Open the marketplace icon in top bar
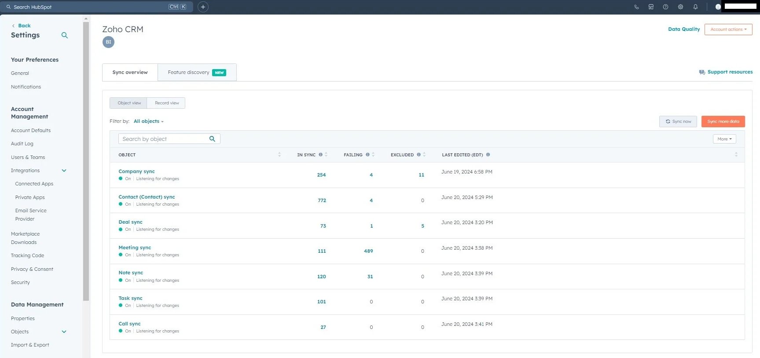760x358 pixels. (651, 7)
